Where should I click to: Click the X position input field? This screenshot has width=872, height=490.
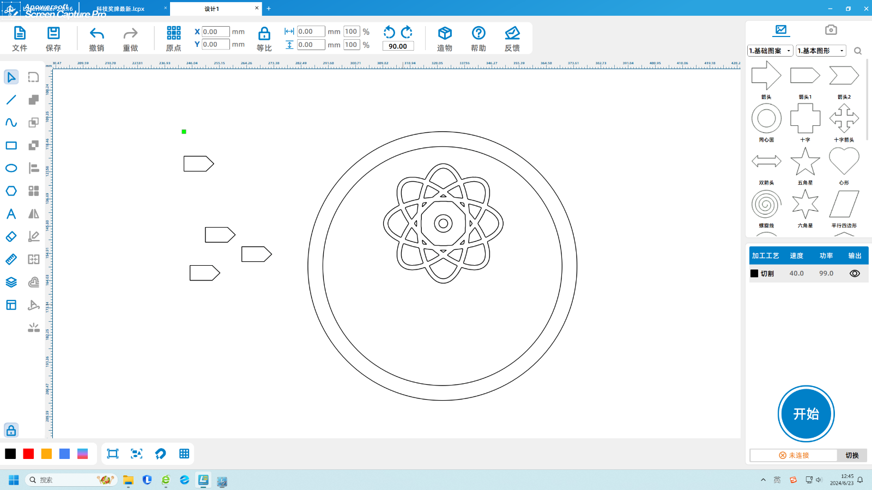[x=215, y=32]
